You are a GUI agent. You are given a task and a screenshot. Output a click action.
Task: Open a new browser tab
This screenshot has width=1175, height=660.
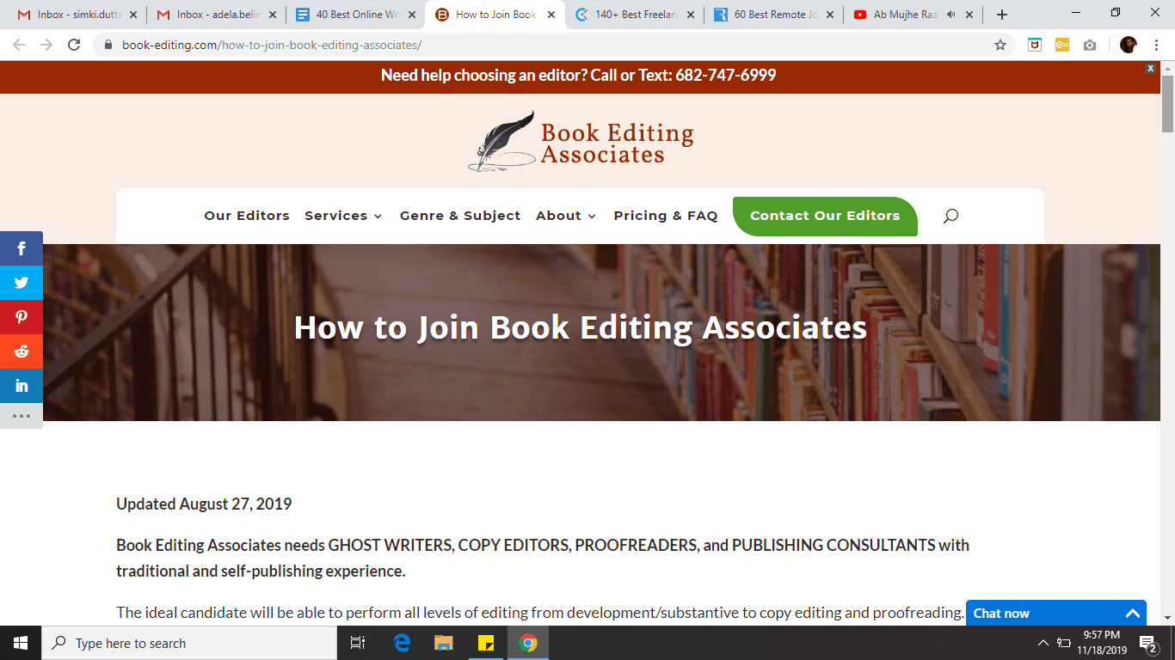(x=1002, y=15)
